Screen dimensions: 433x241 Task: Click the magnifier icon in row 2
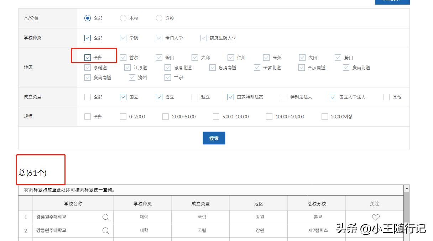coord(105,231)
